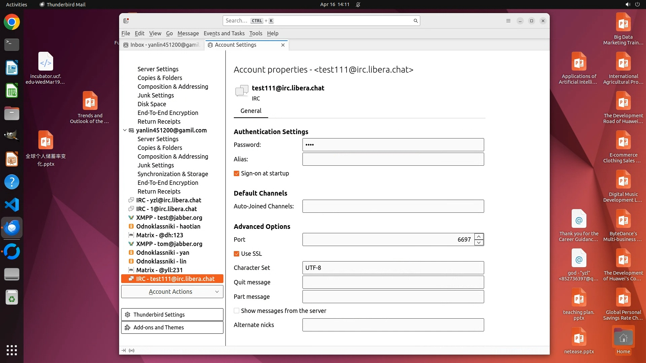The image size is (646, 363).
Task: Disable the Use SSL checkbox
Action: 237,254
